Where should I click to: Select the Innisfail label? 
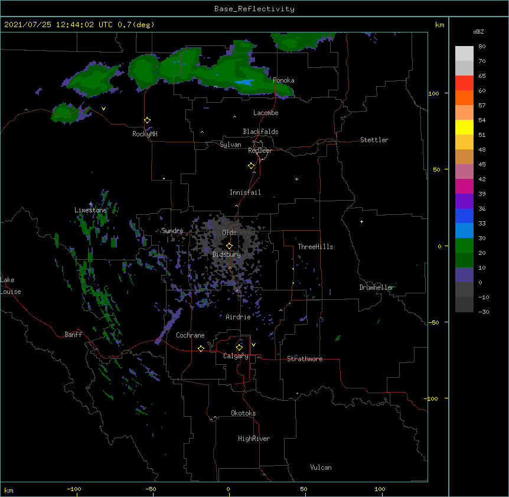pyautogui.click(x=245, y=192)
